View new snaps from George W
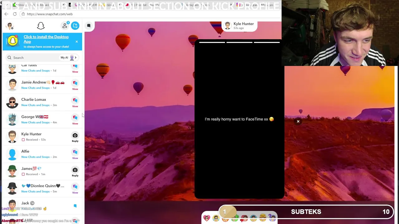The image size is (399, 224). click(75, 119)
